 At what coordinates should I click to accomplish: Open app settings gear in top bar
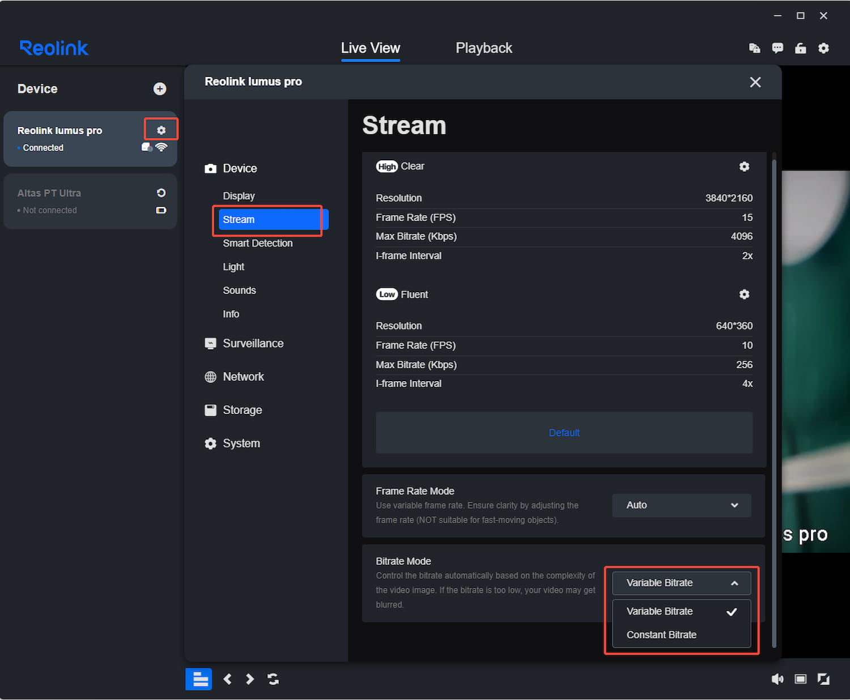tap(824, 48)
